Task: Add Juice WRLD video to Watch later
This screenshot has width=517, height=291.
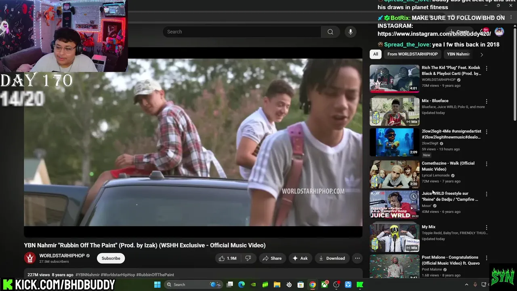Action: click(414, 197)
